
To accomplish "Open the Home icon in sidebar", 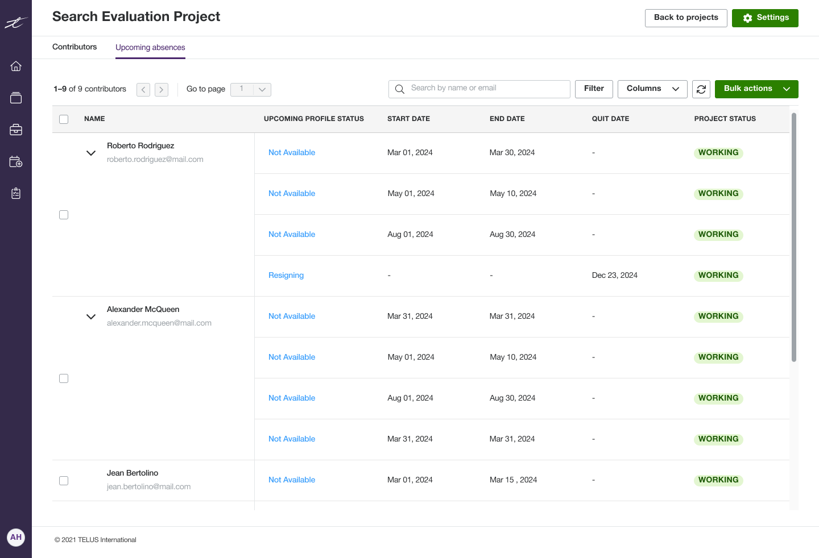I will [x=15, y=66].
